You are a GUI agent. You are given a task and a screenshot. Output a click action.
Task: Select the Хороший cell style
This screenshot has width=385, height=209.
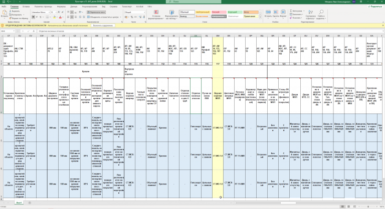coord(235,12)
